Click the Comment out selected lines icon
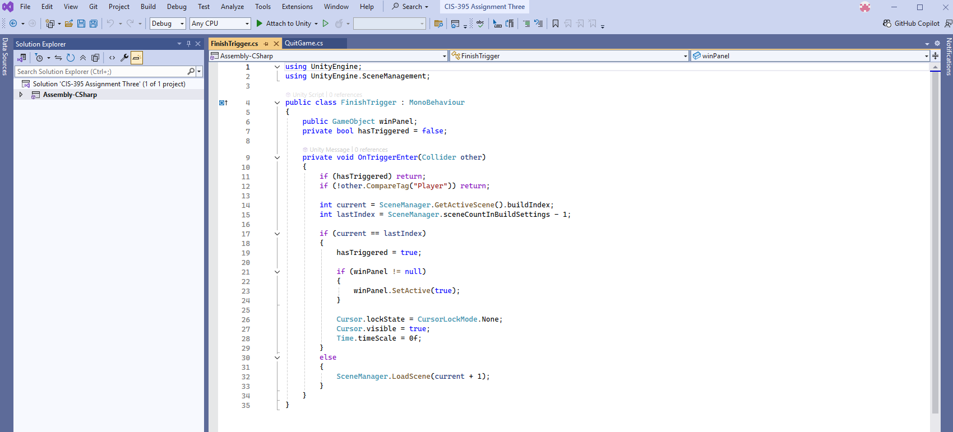 click(x=526, y=24)
